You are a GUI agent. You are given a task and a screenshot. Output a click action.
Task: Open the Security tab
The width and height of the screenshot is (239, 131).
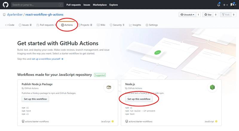(117, 25)
